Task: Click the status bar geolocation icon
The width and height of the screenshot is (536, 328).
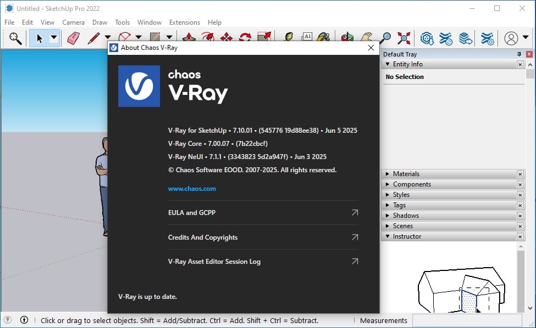Action: (8, 320)
